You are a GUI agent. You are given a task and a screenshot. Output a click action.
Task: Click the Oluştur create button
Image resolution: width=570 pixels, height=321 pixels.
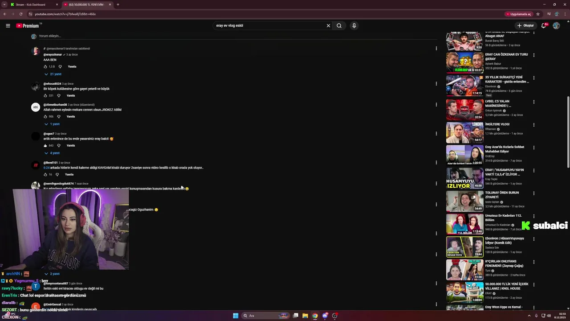(525, 25)
